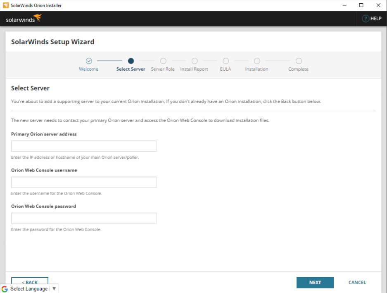Screen dimensions: 387x293
Task: Click the Complete step circle
Action: tap(299, 61)
